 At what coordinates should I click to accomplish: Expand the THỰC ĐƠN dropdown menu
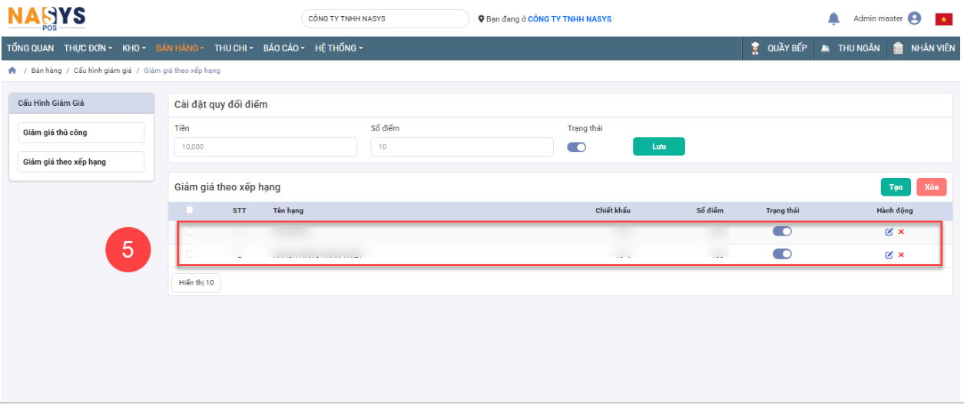point(88,48)
